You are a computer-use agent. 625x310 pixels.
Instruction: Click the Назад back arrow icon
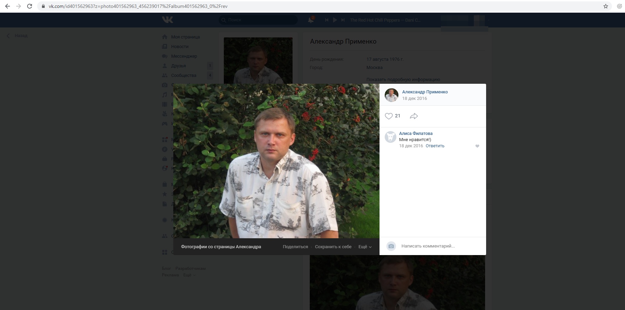[8, 36]
